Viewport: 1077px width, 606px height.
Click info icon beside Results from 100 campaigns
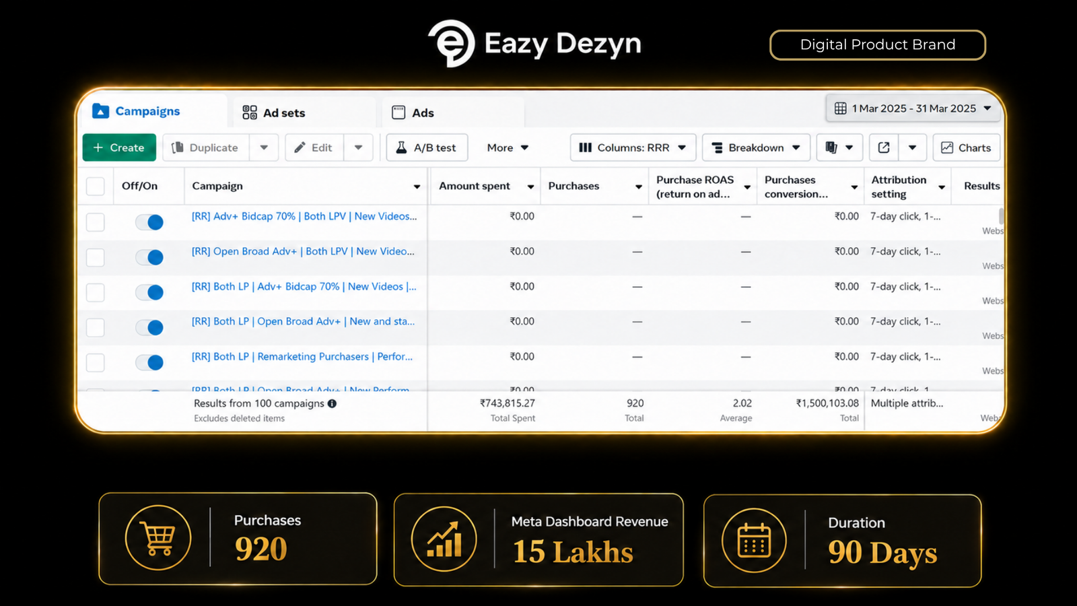[x=332, y=403]
